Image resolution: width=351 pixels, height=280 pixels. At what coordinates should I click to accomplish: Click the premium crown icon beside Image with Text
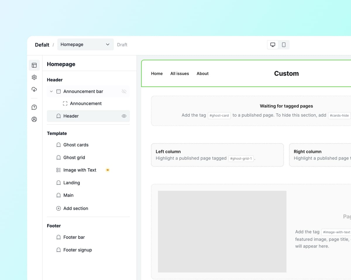tap(108, 170)
